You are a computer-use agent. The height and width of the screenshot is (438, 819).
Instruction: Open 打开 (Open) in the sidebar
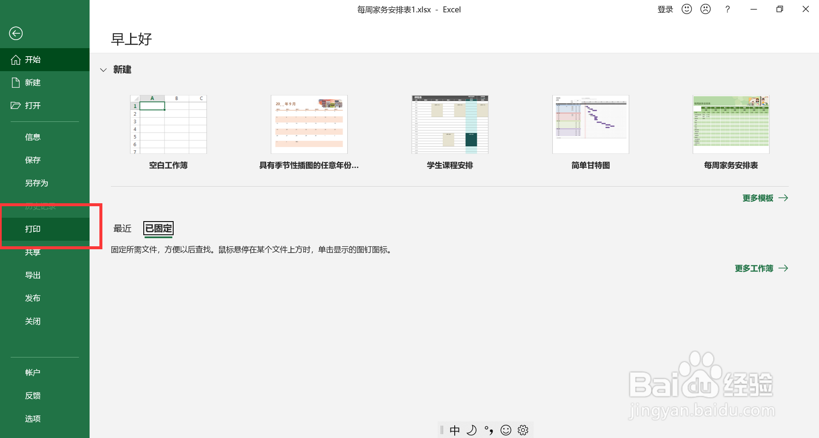coord(33,105)
